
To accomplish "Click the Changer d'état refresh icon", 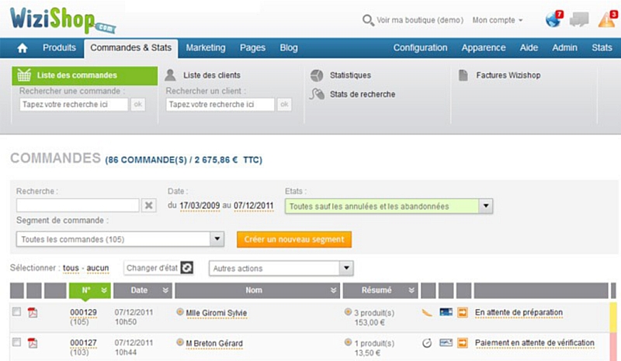I will click(x=186, y=268).
